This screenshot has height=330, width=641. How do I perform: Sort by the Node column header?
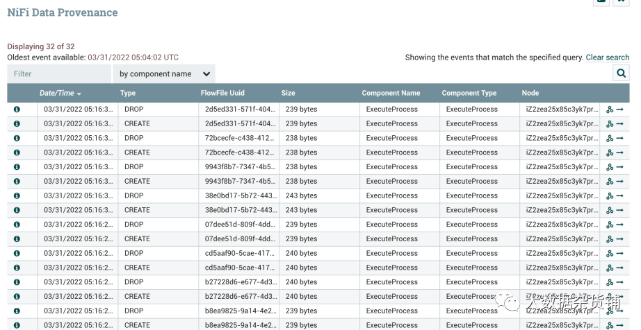coord(530,93)
